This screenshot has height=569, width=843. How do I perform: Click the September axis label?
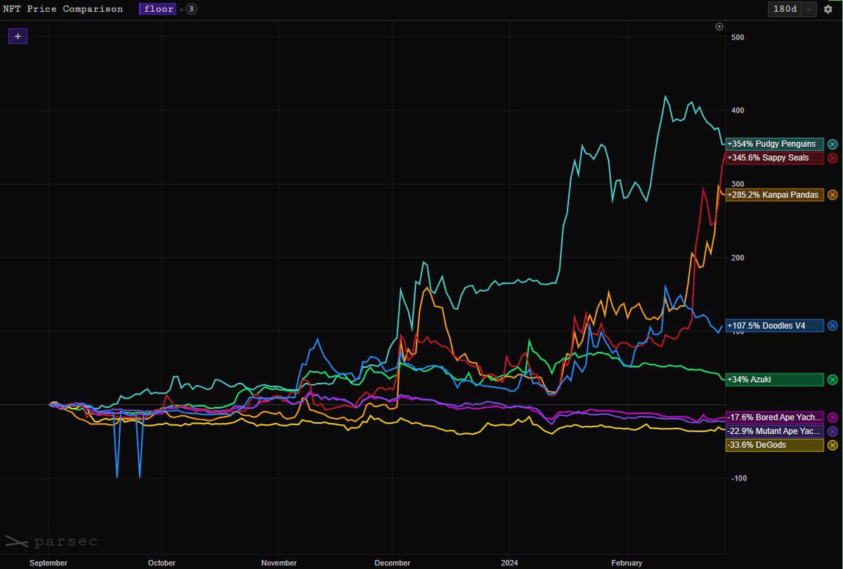pos(50,563)
